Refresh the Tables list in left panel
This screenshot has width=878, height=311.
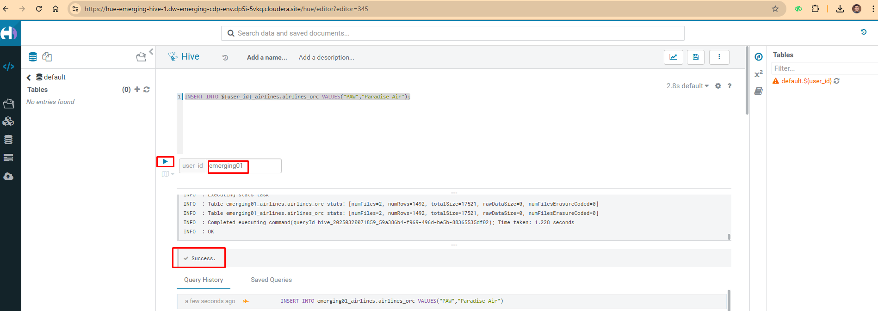[x=147, y=89]
